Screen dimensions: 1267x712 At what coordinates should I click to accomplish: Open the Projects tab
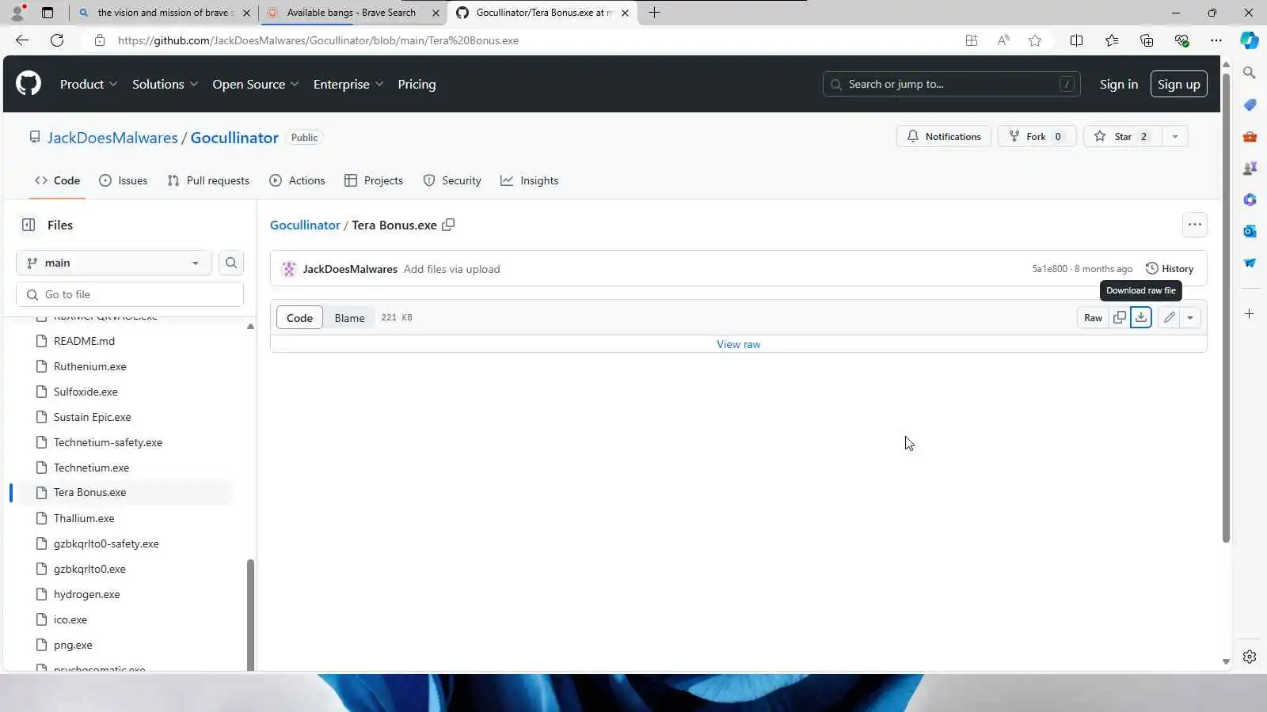pyautogui.click(x=374, y=180)
